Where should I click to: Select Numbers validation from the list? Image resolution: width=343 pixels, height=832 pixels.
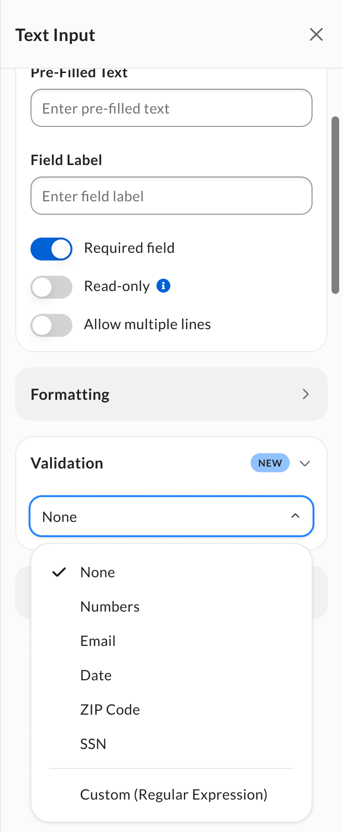click(110, 606)
